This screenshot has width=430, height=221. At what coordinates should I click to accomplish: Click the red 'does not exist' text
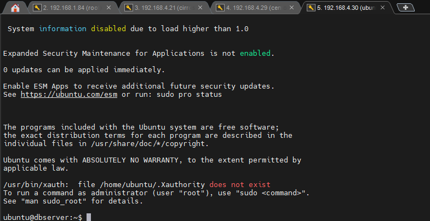240,185
